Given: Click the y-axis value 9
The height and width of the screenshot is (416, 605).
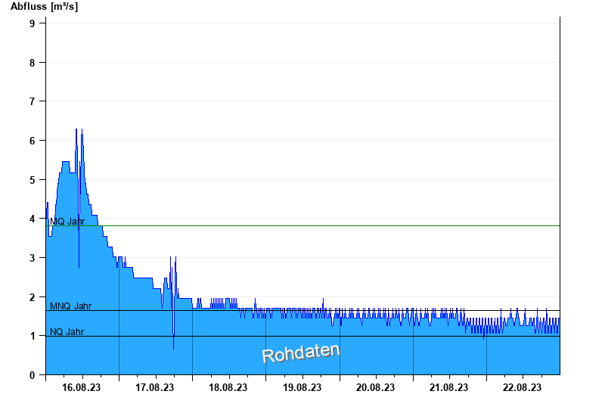Looking at the screenshot, I should point(33,23).
